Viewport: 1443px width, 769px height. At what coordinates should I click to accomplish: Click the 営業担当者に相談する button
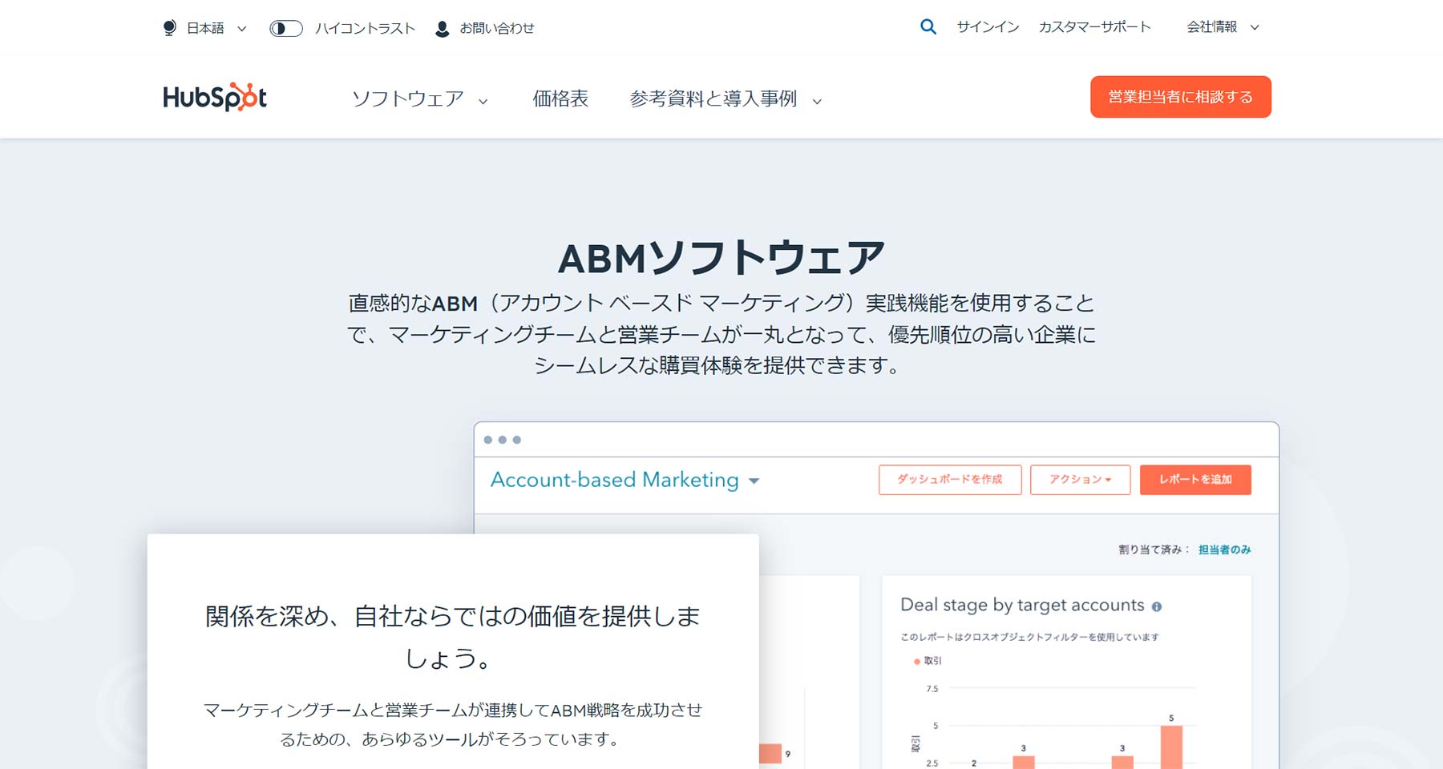(1179, 96)
